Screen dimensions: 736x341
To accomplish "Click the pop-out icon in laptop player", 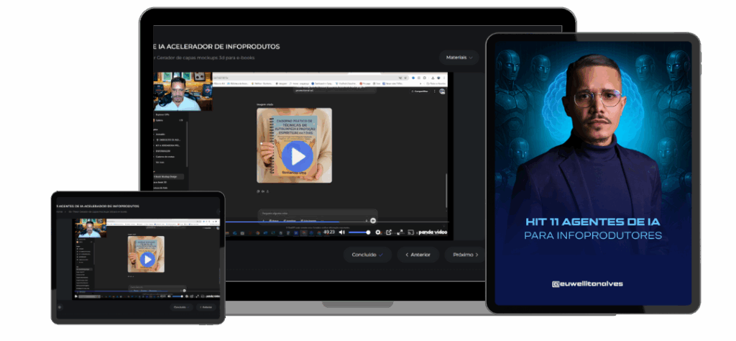I will (389, 232).
